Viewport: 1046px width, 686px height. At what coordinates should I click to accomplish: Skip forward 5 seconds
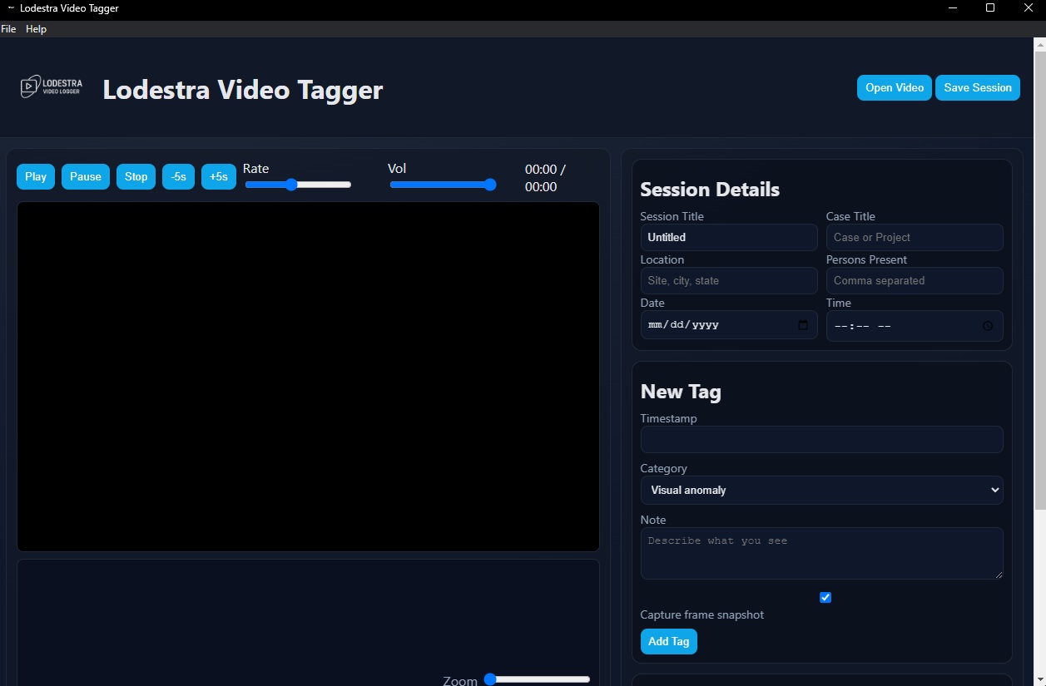click(219, 176)
